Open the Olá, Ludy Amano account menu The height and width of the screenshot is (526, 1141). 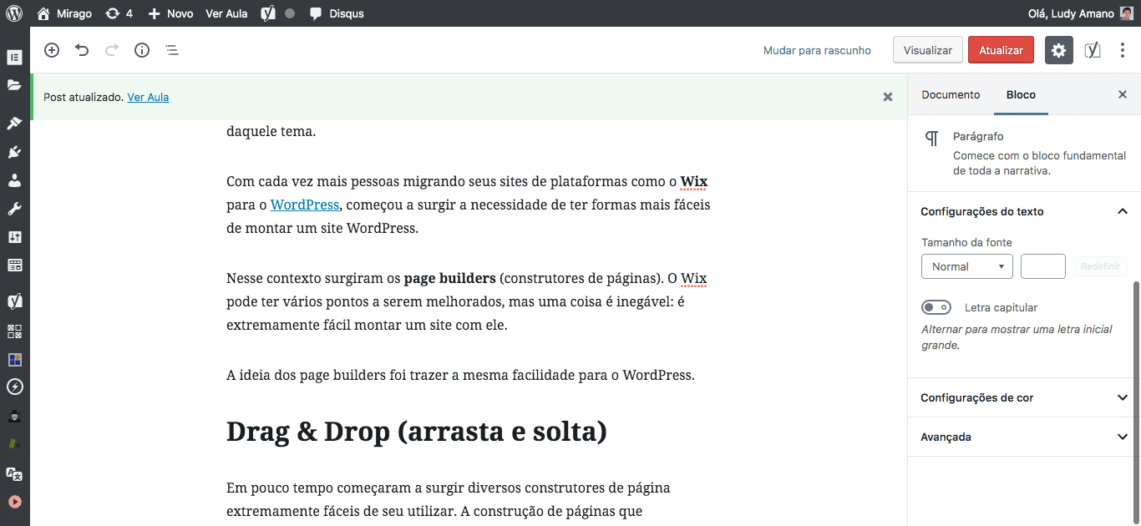click(1081, 13)
